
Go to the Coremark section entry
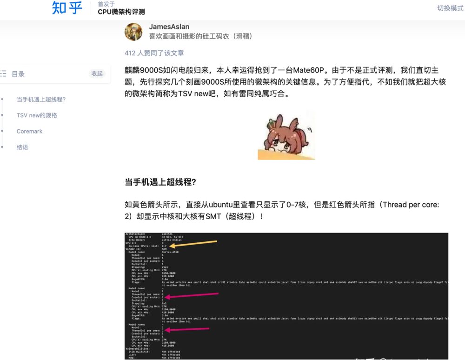coord(29,131)
